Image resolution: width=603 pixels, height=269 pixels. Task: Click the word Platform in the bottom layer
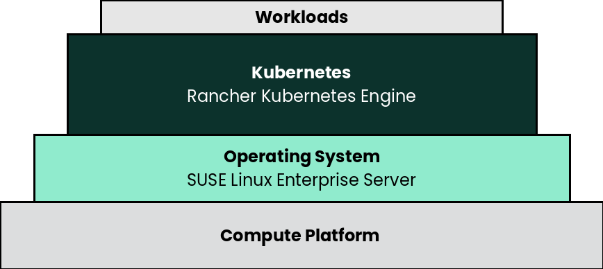342,235
